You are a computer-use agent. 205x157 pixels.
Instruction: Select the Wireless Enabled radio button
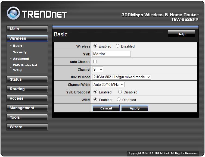click(x=95, y=46)
